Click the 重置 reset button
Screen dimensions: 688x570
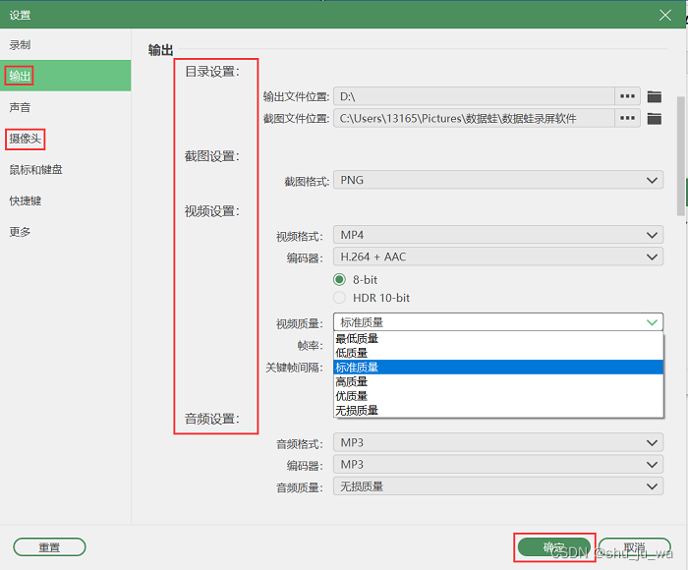pos(49,546)
